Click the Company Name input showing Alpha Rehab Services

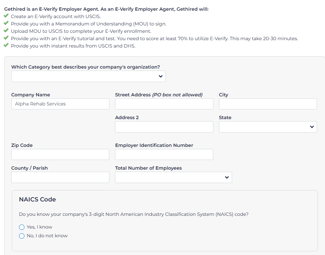pyautogui.click(x=60, y=104)
